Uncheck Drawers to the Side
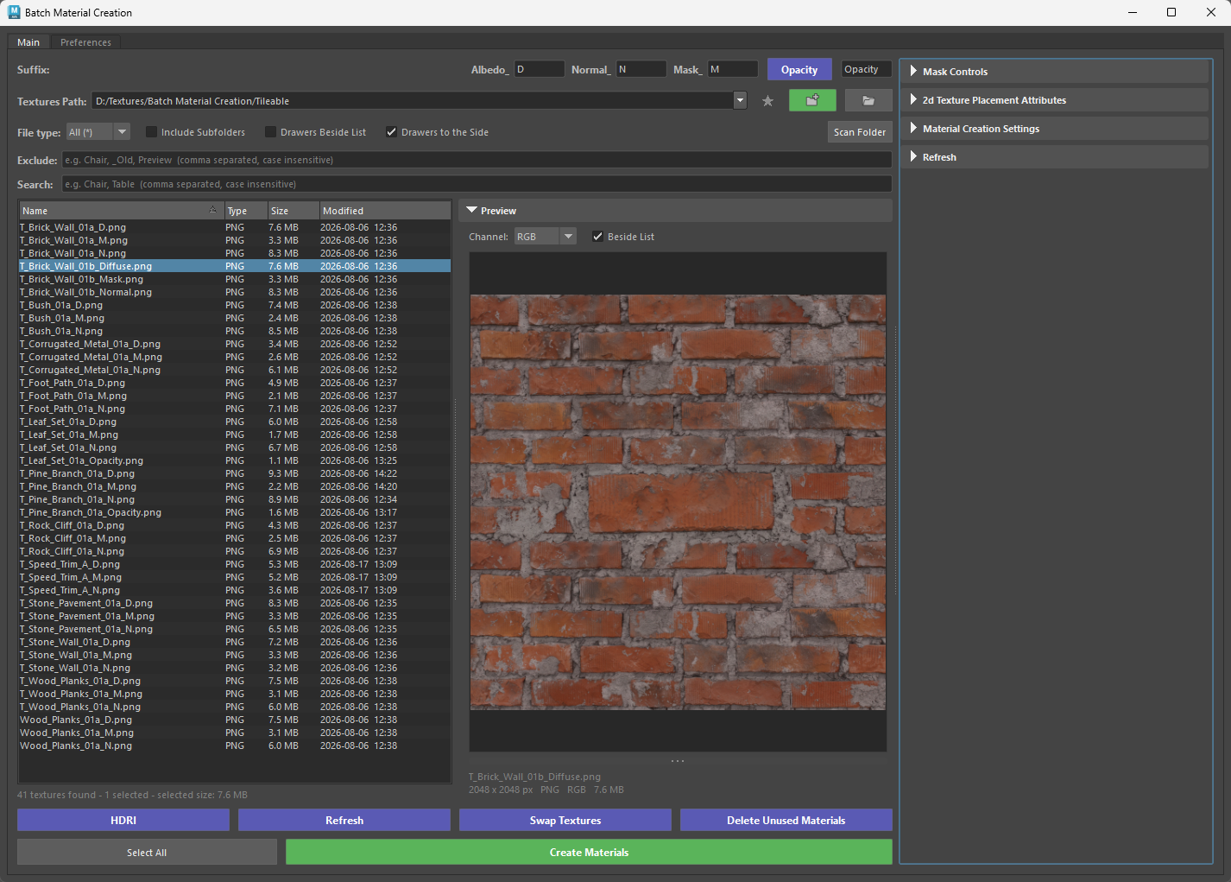1231x882 pixels. point(392,132)
